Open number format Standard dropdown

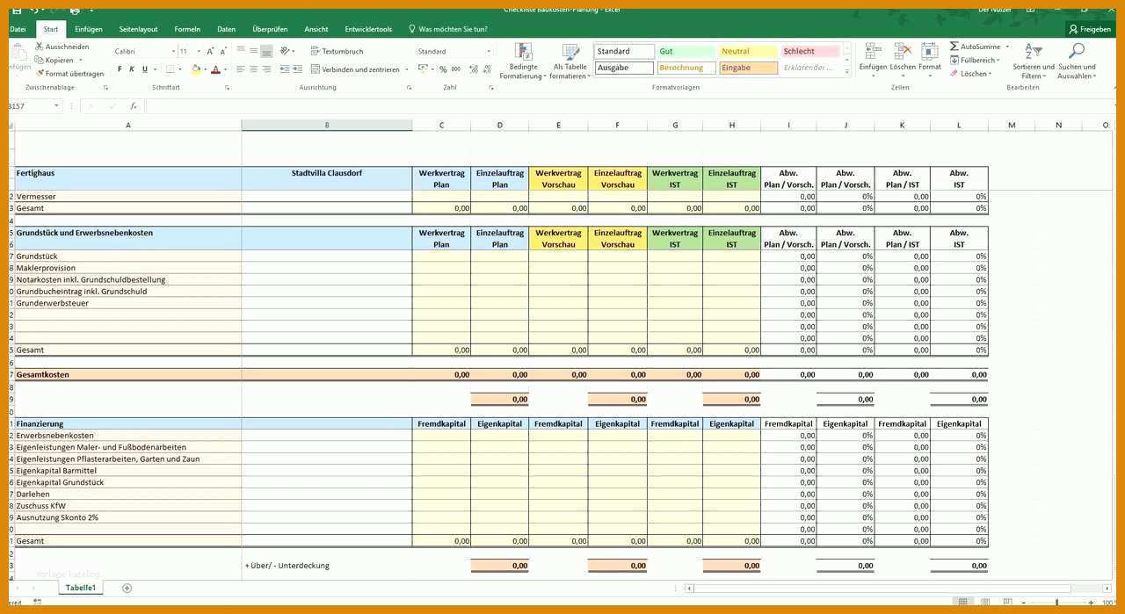pos(489,51)
